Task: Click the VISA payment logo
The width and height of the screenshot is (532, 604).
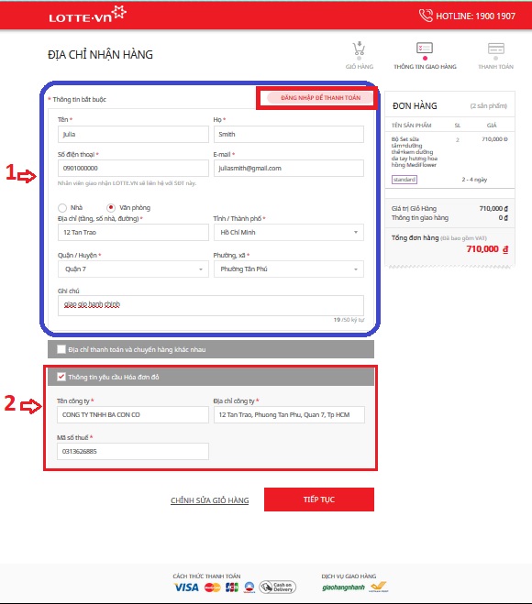Action: coord(186,588)
